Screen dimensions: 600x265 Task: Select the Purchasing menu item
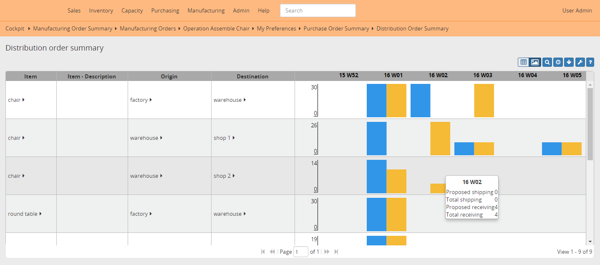[165, 10]
